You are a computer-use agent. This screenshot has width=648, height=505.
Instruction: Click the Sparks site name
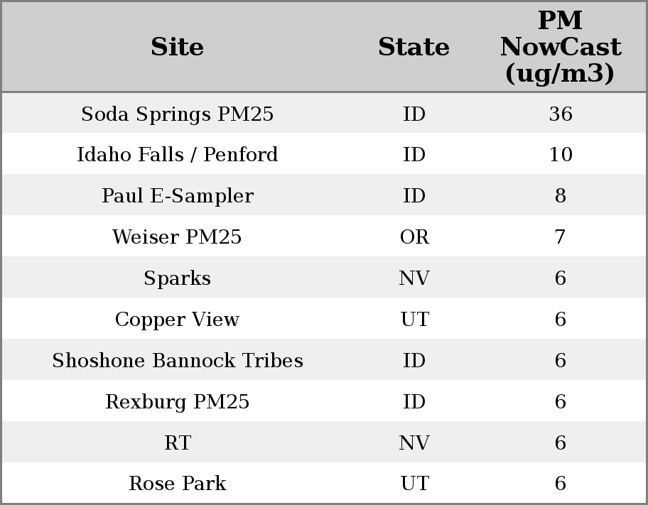pyautogui.click(x=177, y=278)
